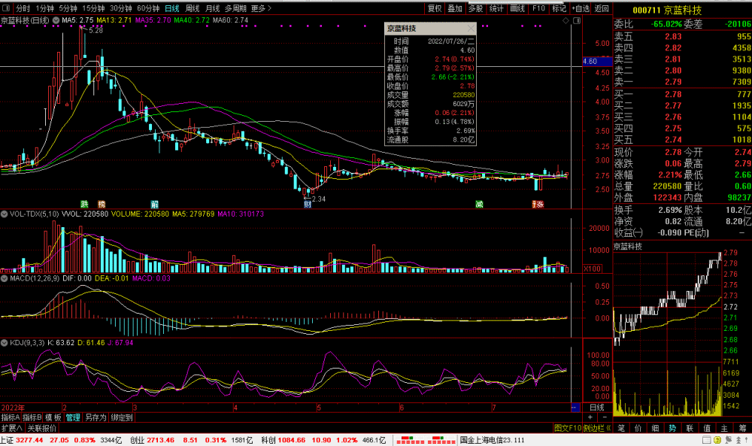752x446 pixels.
Task: Open the 模板 template tab
Action: coord(53,417)
